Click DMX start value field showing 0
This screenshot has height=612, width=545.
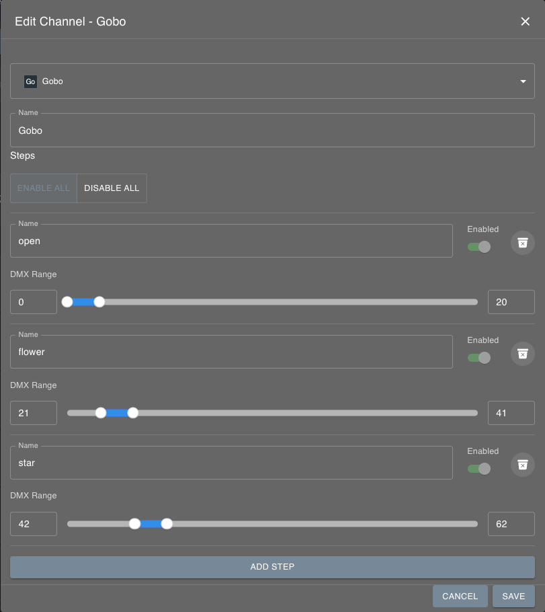34,302
